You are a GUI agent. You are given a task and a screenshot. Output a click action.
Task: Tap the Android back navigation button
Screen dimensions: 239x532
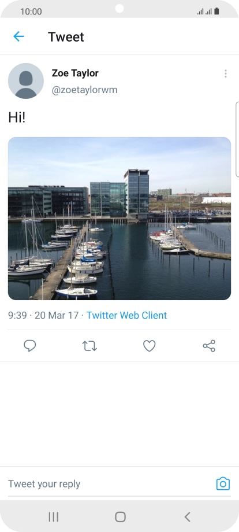[187, 517]
